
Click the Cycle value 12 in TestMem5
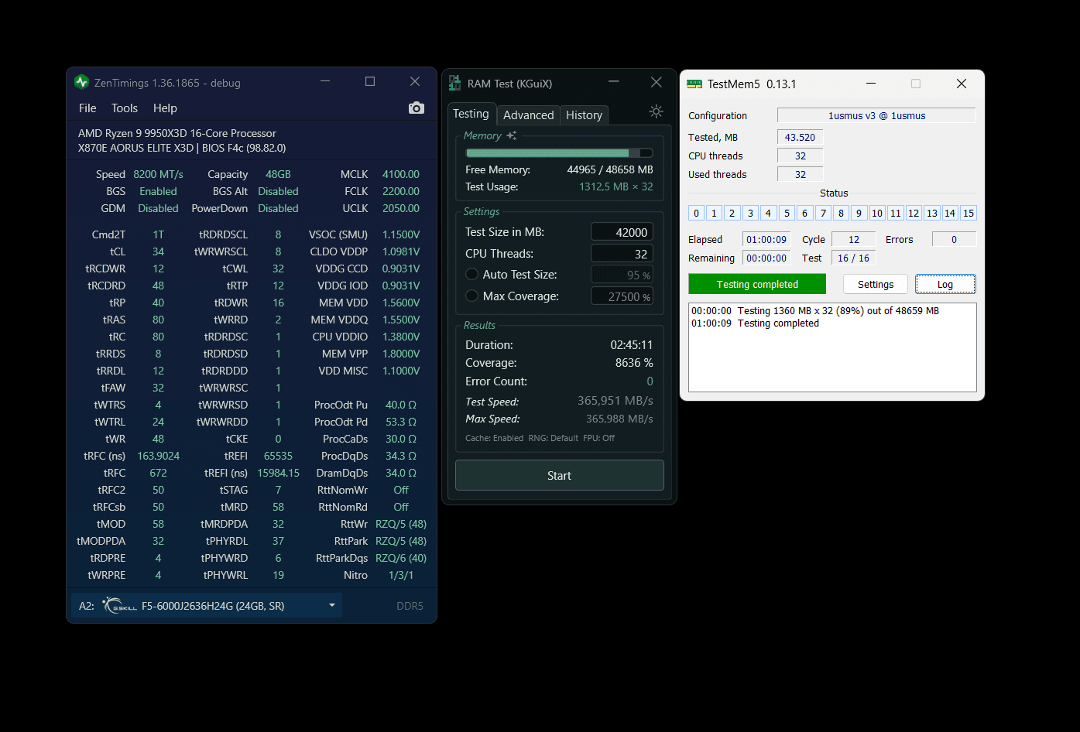[x=854, y=239]
